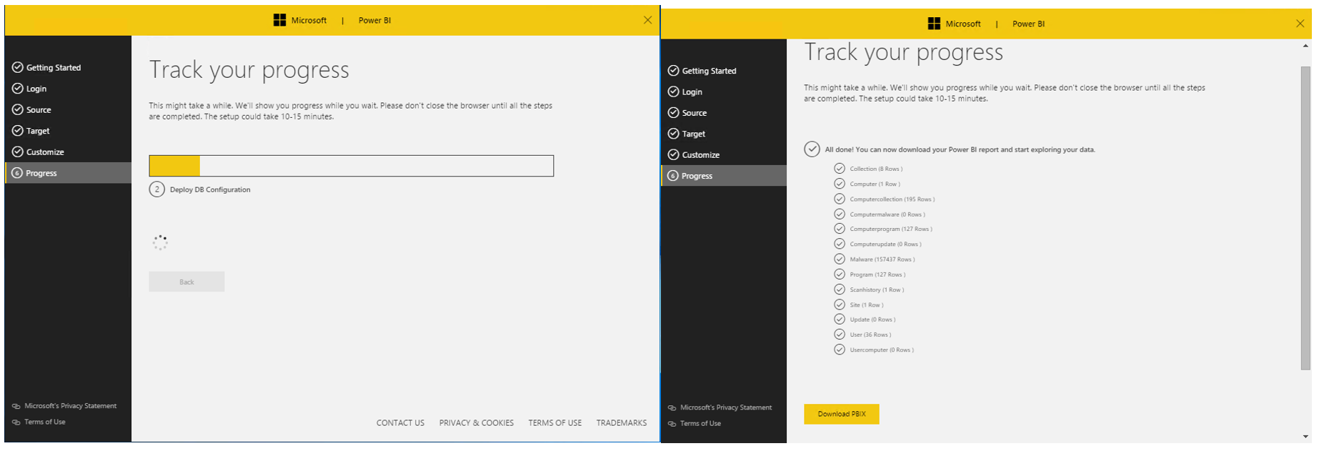
Task: Click the Microsoft logo in the left window header
Action: (x=279, y=20)
